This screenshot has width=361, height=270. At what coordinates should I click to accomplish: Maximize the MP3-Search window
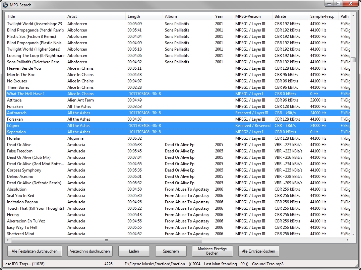[338, 4]
